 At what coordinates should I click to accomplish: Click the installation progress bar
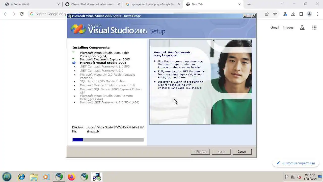tap(108, 140)
